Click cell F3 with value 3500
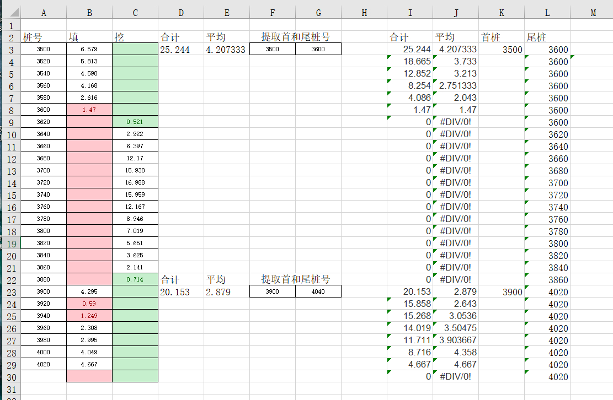Image resolution: width=613 pixels, height=400 pixels. (x=273, y=49)
